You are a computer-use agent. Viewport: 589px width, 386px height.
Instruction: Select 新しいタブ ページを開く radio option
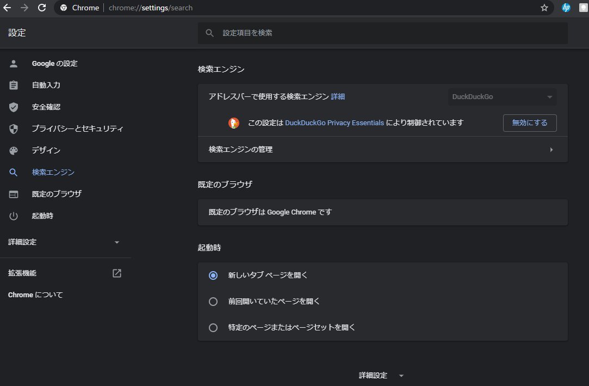tap(213, 275)
